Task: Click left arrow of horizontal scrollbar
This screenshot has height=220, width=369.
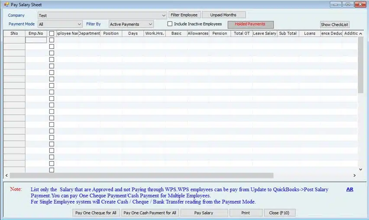Action: 6,176
